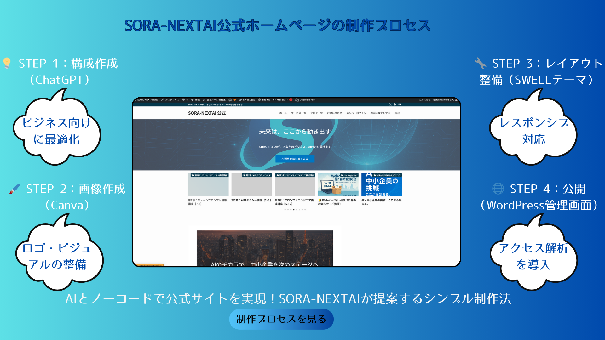This screenshot has width=605, height=340.
Task: Open 'WP Mail SMTP' in the admin bar
Action: tap(280, 100)
